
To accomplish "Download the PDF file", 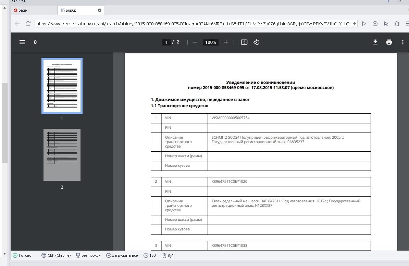I will coord(375,42).
